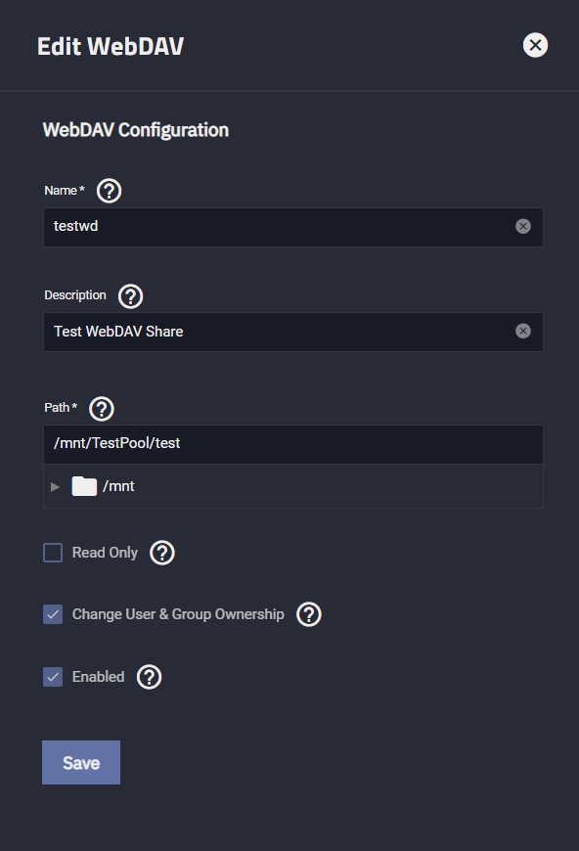Click the Path input showing /mnt/TestPool/test

coord(293,444)
